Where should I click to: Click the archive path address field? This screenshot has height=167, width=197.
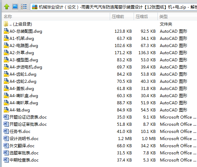[113, 7]
